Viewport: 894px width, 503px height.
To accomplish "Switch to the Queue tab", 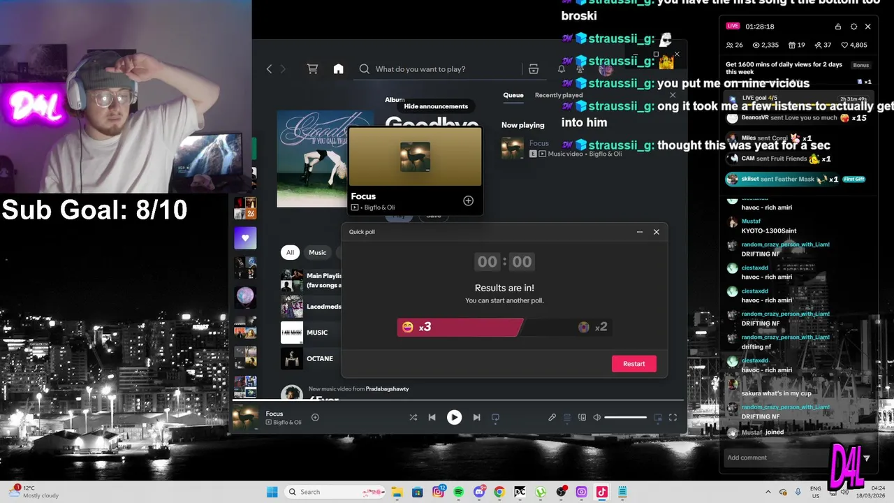I will tap(513, 95).
